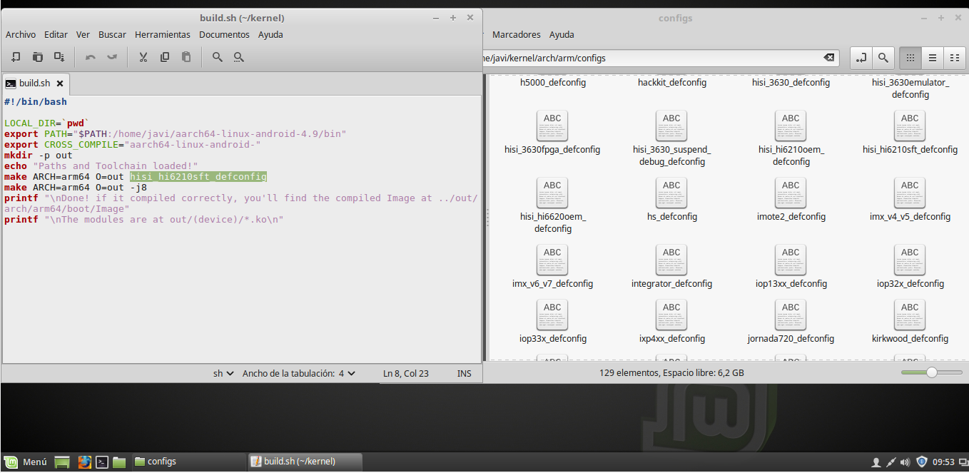This screenshot has height=473, width=969.
Task: Select the hisi_3630fpga_defconfig file icon
Action: click(552, 126)
